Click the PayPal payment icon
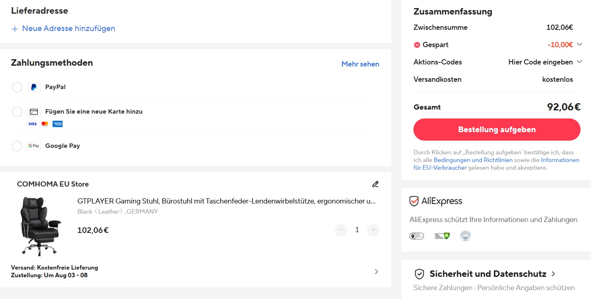This screenshot has height=299, width=591. click(x=34, y=87)
